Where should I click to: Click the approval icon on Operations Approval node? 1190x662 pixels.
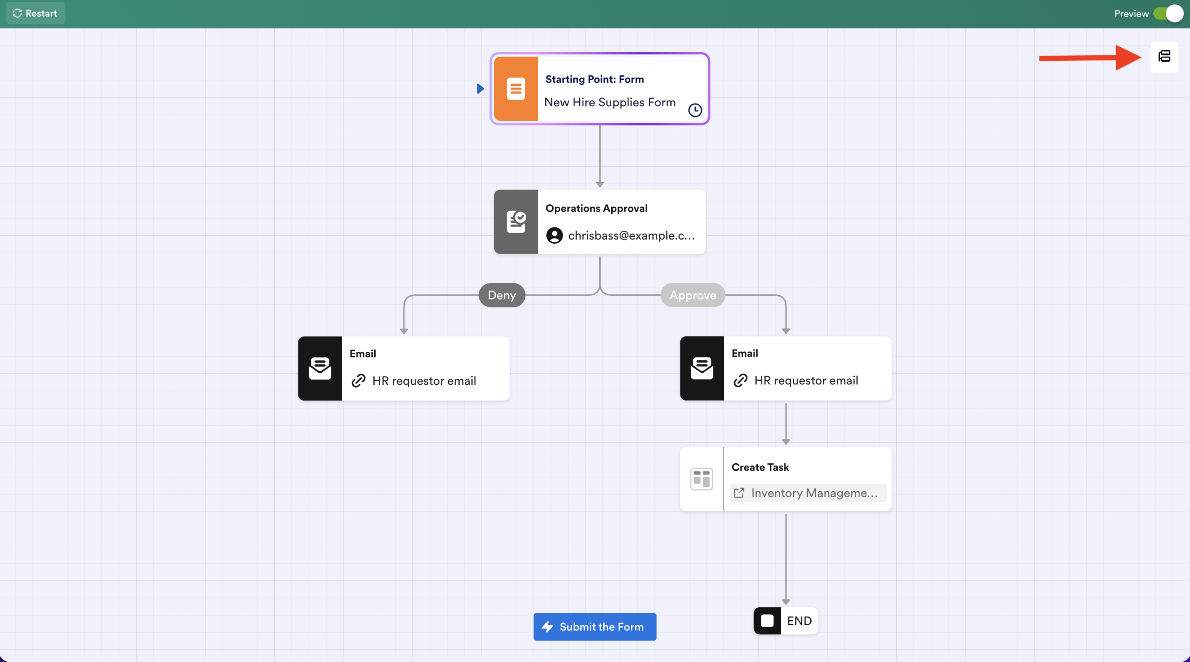tap(516, 222)
